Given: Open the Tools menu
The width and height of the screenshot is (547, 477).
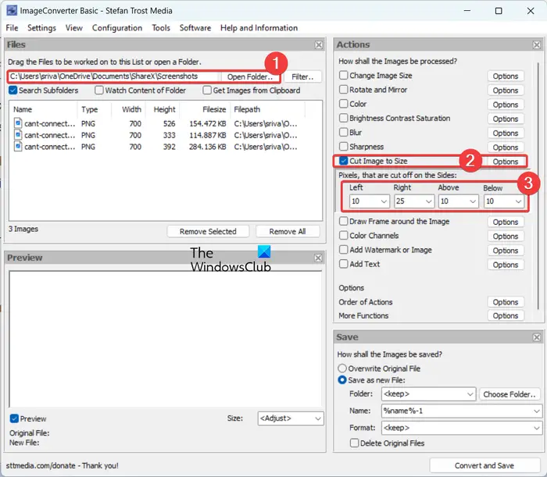Looking at the screenshot, I should (x=161, y=28).
